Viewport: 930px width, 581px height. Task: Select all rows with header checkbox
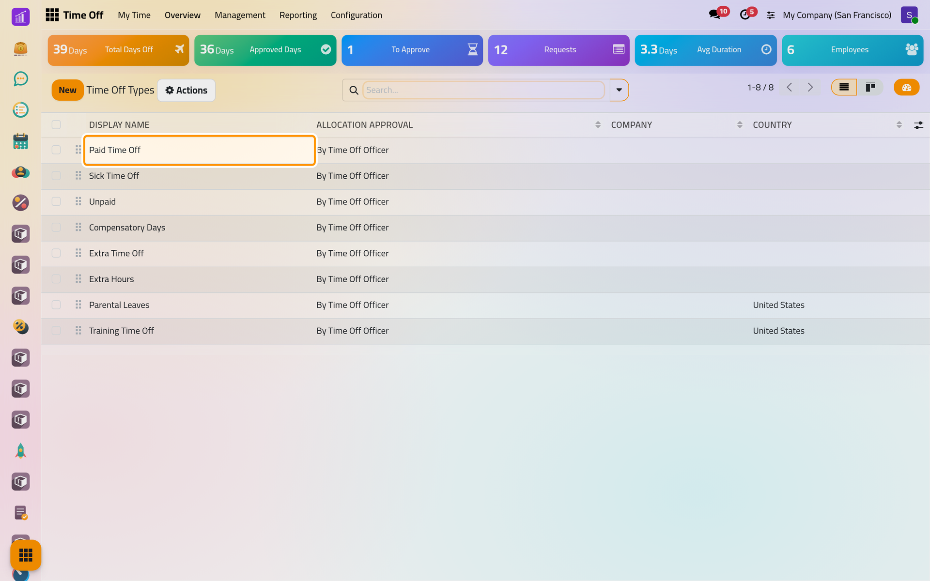pos(56,124)
